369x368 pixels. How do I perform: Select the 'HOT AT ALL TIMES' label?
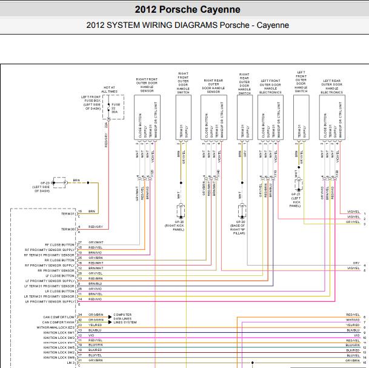tap(109, 90)
